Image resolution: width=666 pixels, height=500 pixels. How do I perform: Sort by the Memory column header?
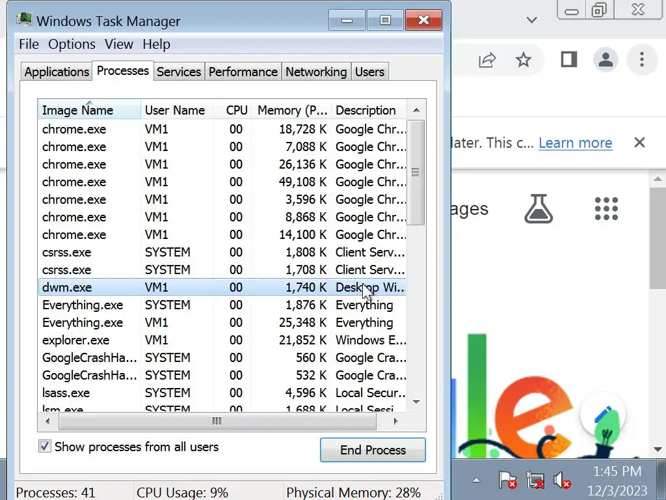(x=292, y=110)
